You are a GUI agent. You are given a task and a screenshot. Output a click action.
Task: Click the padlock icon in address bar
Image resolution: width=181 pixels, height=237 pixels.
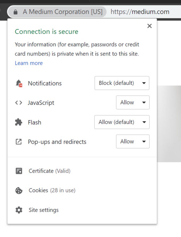coord(16,12)
